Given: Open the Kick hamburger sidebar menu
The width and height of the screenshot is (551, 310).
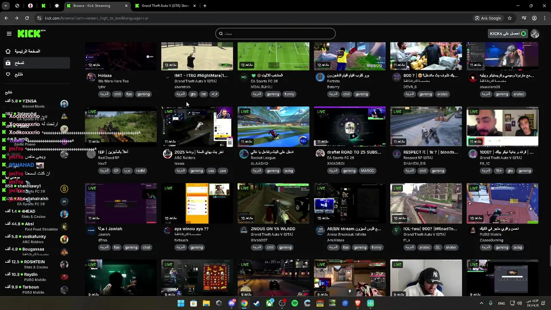Looking at the screenshot, I should pos(9,34).
